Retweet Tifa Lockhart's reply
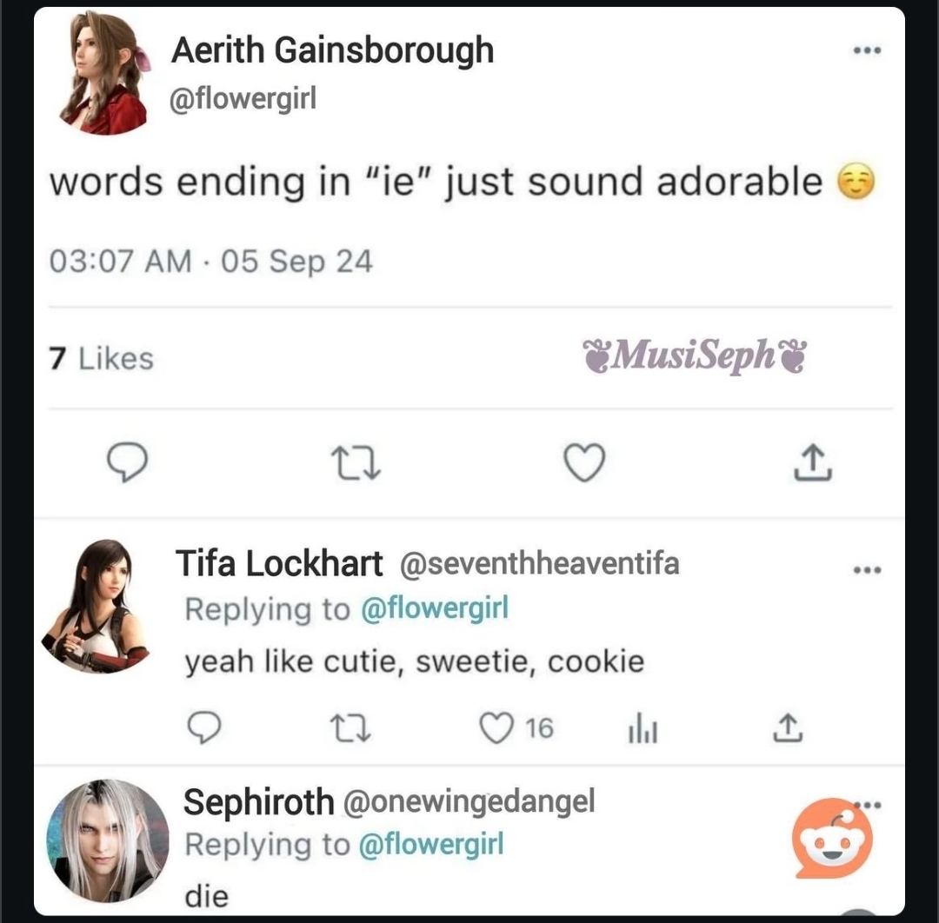Viewport: 939px width, 923px height. pos(351,727)
